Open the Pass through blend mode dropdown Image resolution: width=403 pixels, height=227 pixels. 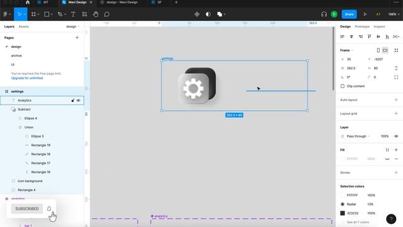click(358, 136)
